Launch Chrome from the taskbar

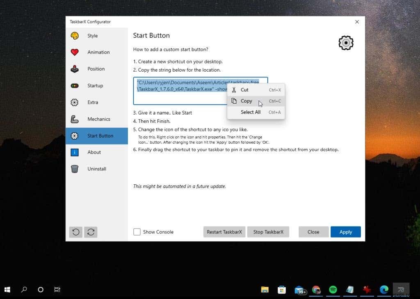point(317,290)
